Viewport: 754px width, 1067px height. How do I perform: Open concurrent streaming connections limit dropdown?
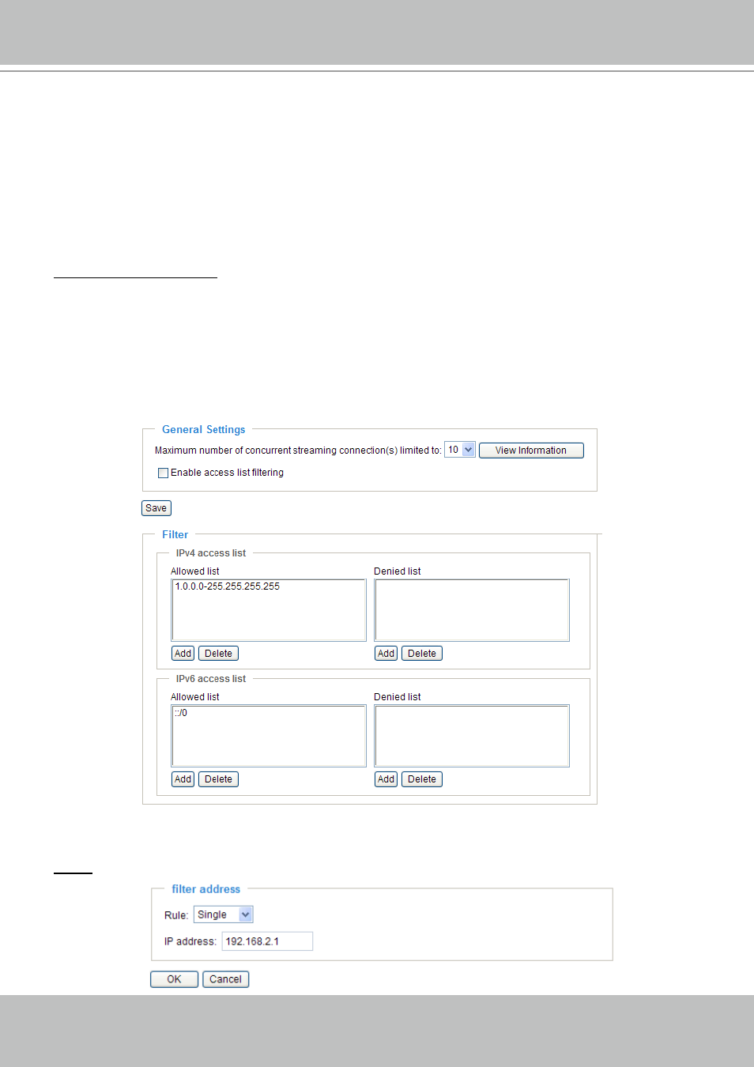pos(459,450)
